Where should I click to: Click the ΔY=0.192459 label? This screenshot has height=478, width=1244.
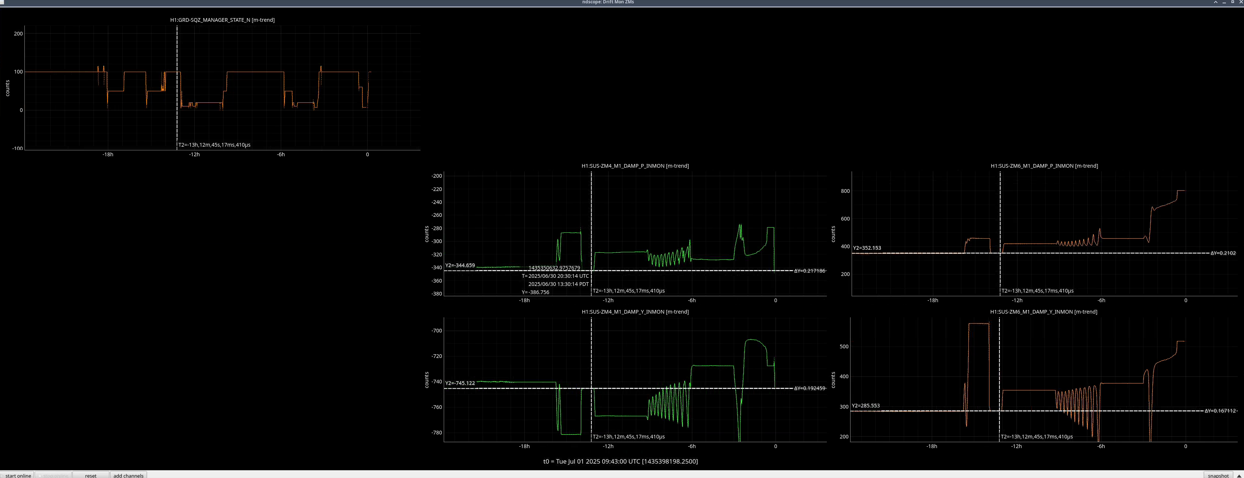810,388
